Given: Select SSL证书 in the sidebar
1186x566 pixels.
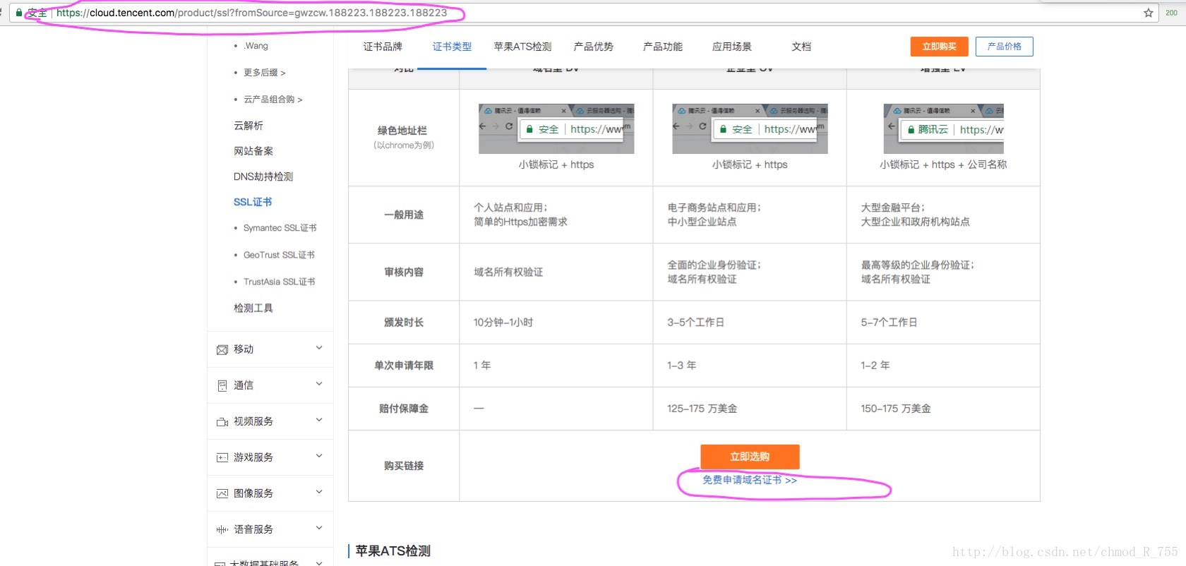Looking at the screenshot, I should (253, 202).
